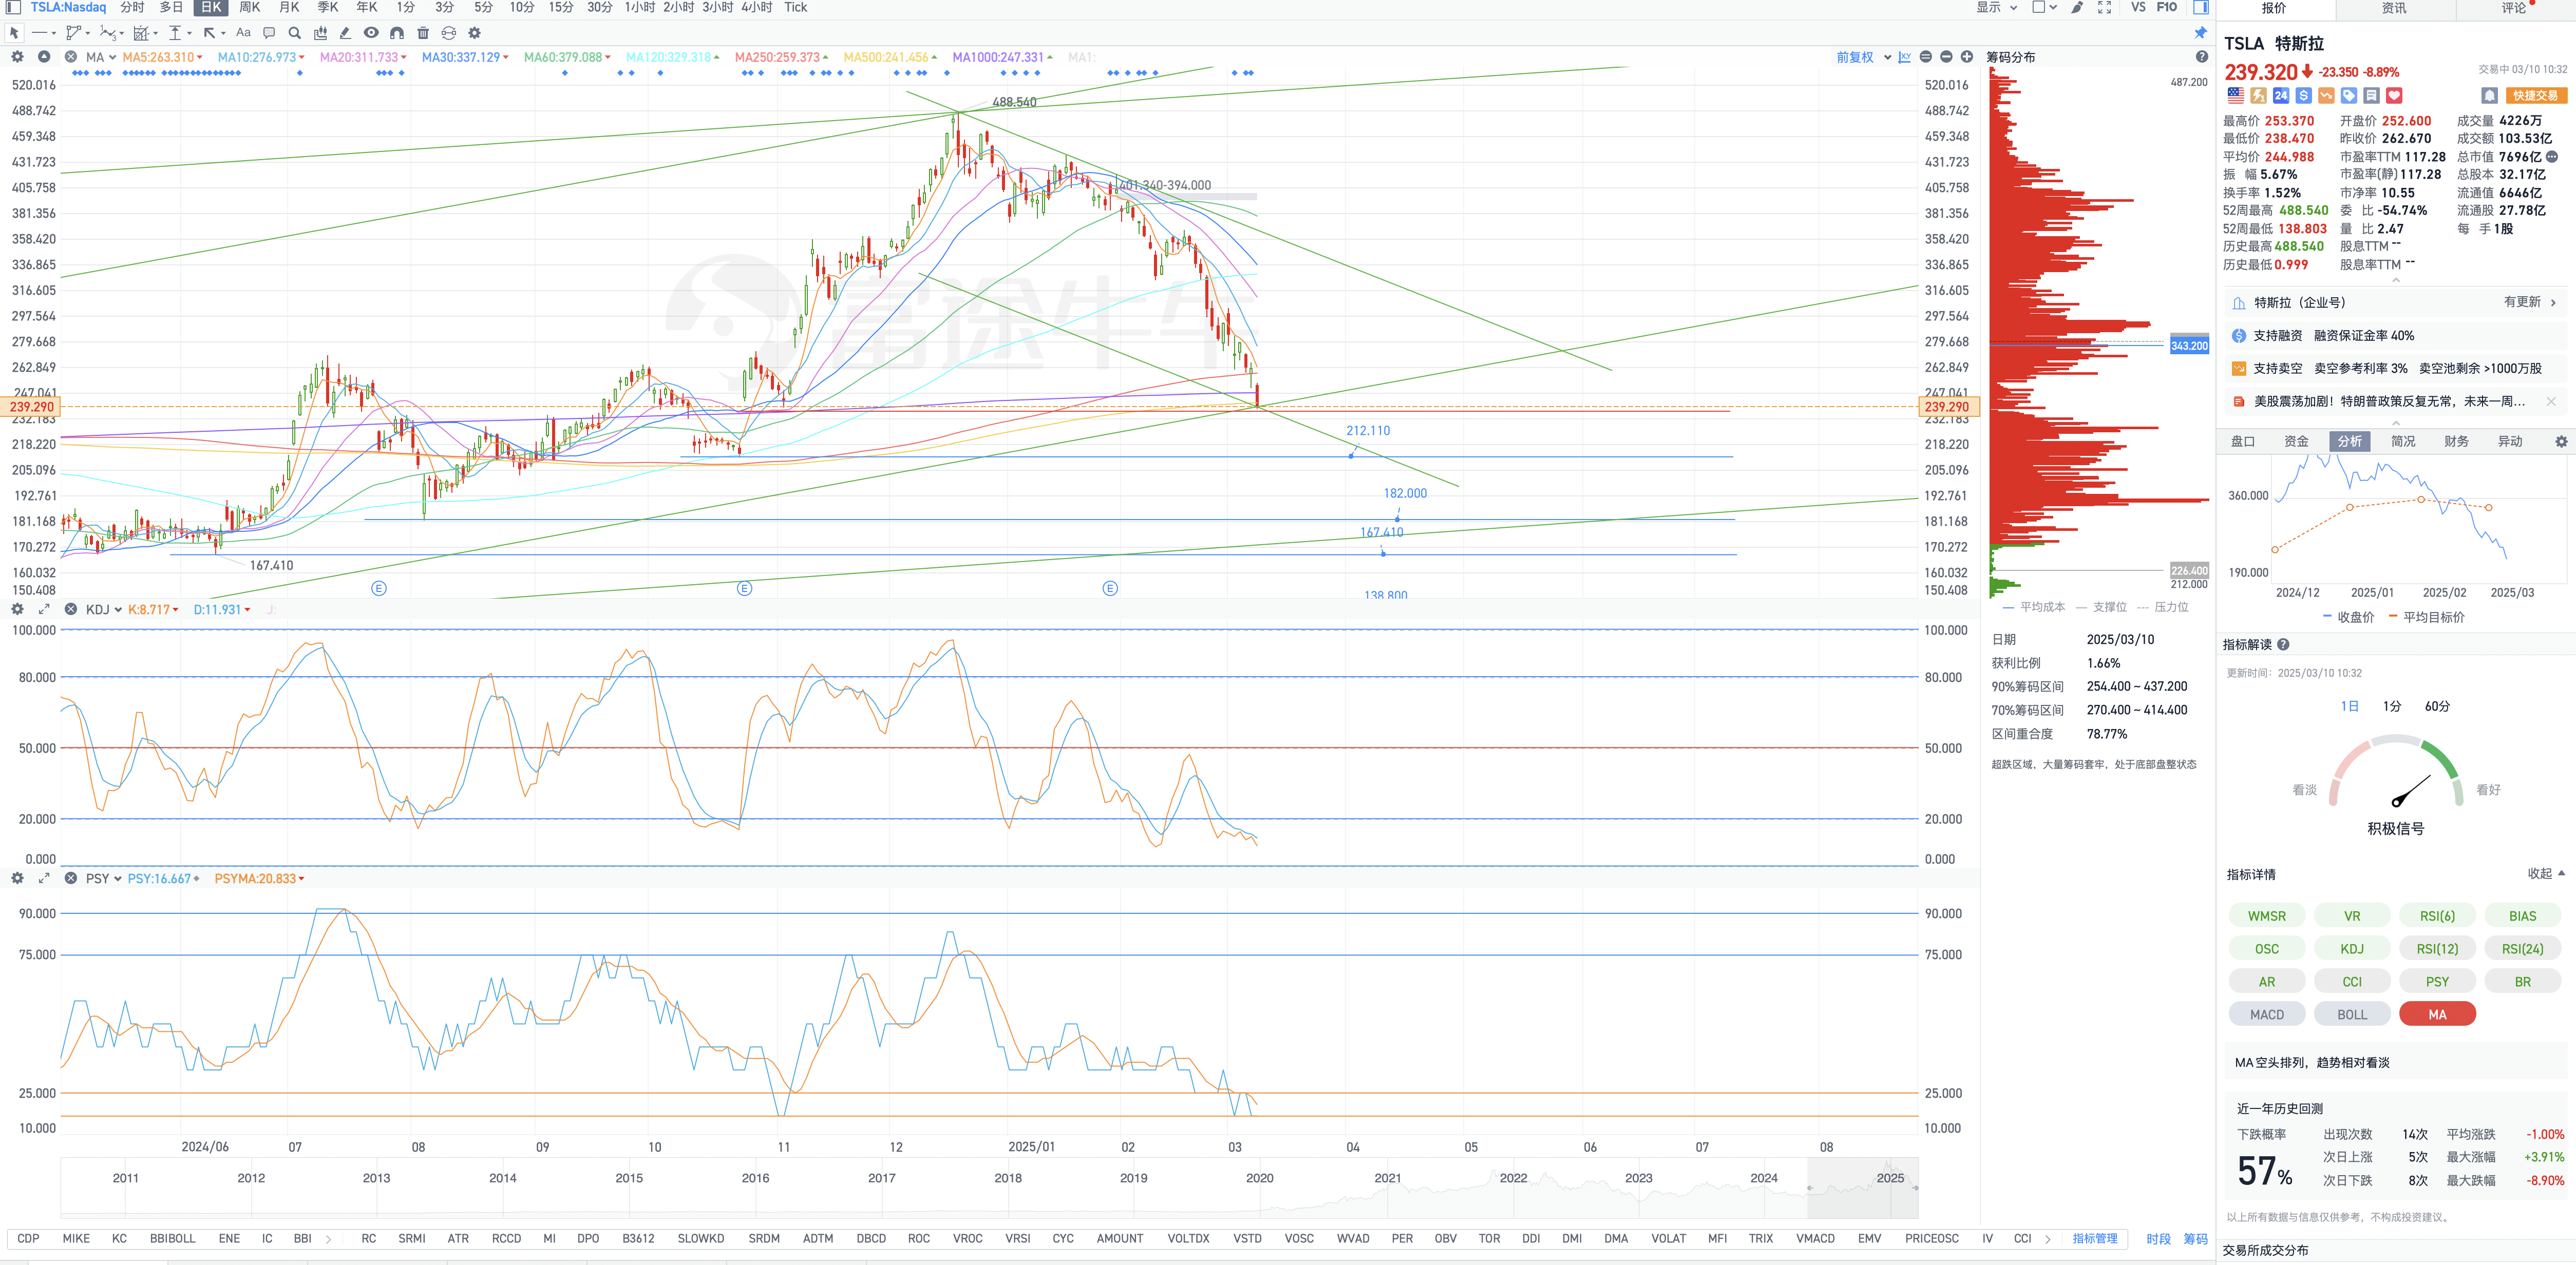Image resolution: width=2576 pixels, height=1265 pixels.
Task: Zoom in chart with plus icon
Action: click(x=1967, y=57)
